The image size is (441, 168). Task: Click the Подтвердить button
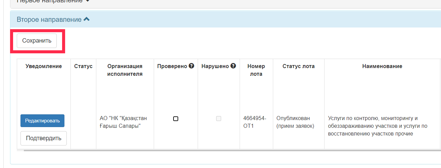point(44,138)
